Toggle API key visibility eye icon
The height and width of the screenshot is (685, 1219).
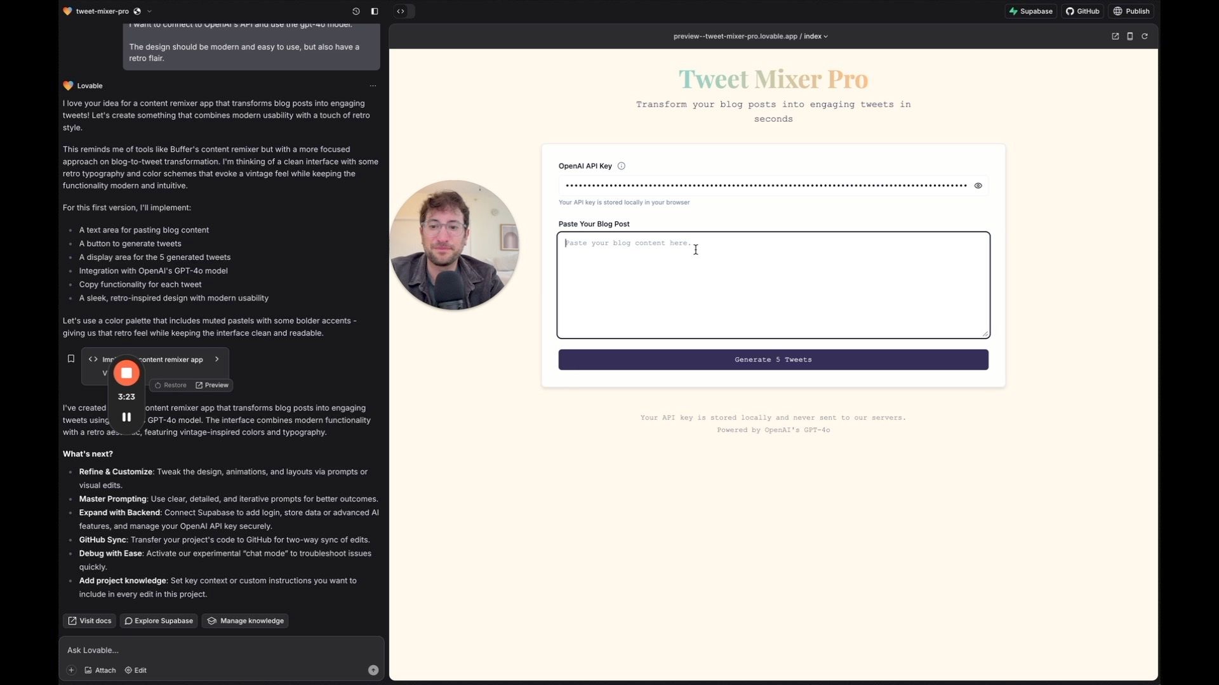pos(978,186)
